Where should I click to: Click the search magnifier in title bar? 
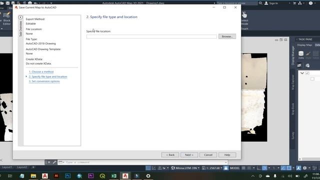pyautogui.click(x=260, y=3)
